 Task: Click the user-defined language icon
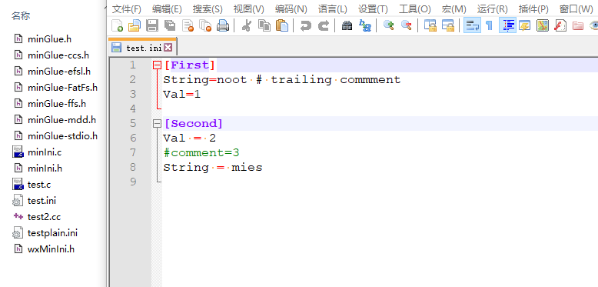(525, 25)
